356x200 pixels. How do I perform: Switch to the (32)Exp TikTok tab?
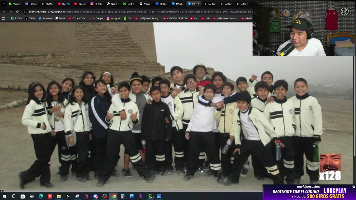coord(210,4)
